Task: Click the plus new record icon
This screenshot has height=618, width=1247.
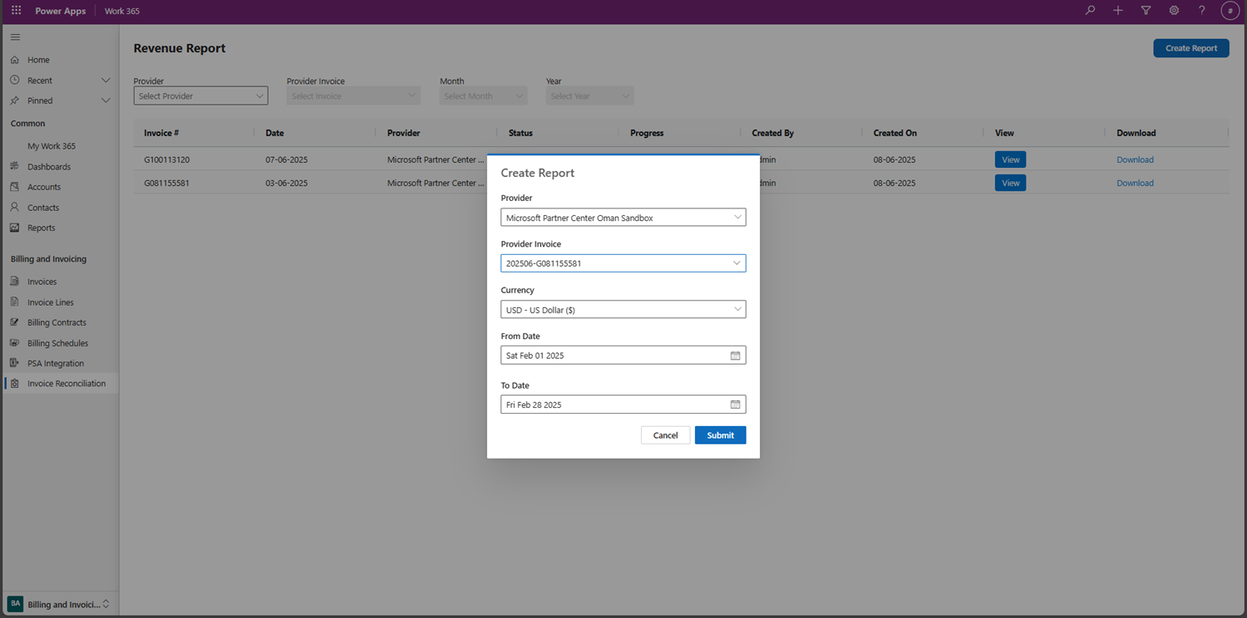Action: tap(1118, 11)
